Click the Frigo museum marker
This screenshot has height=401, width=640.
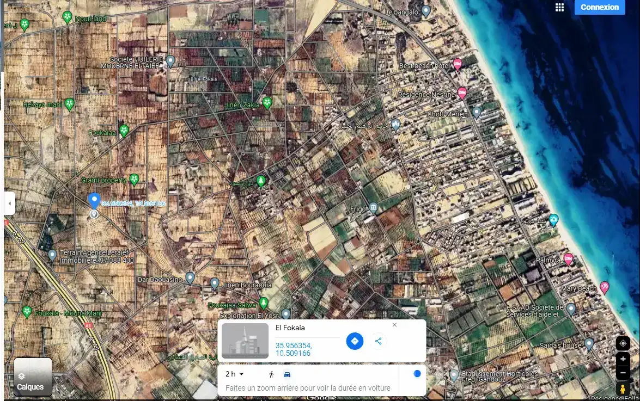[x=373, y=207]
